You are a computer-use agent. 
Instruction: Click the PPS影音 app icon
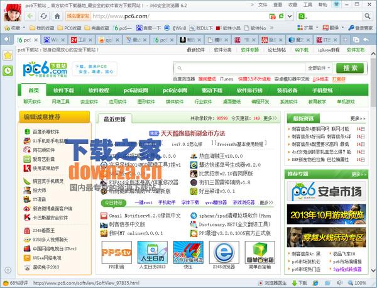click(x=117, y=253)
